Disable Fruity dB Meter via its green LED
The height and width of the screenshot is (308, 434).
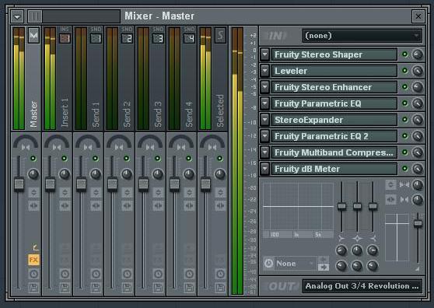tap(405, 168)
